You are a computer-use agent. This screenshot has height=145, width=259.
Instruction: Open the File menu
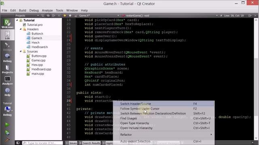(4, 10)
